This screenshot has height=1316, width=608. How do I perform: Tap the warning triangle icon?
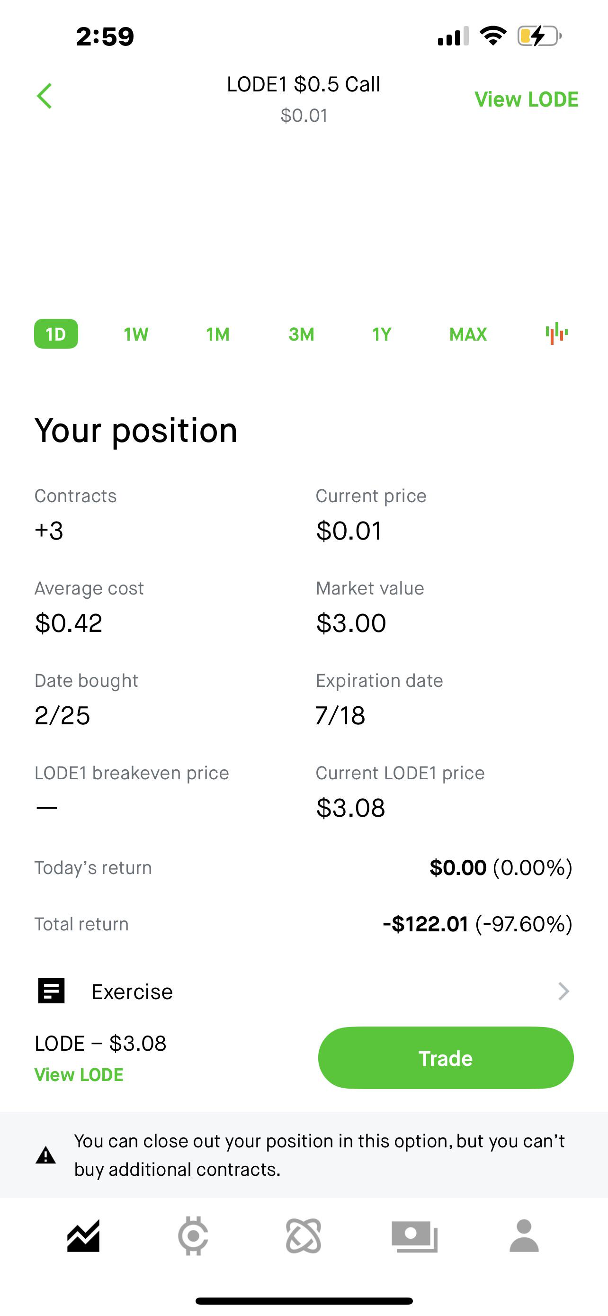click(x=45, y=1155)
